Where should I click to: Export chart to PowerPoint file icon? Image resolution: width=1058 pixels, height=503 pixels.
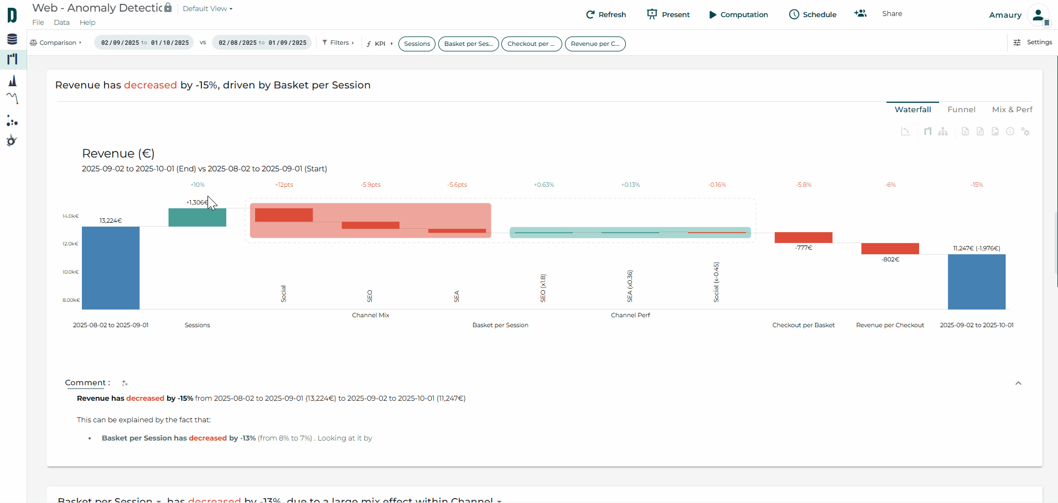click(980, 132)
